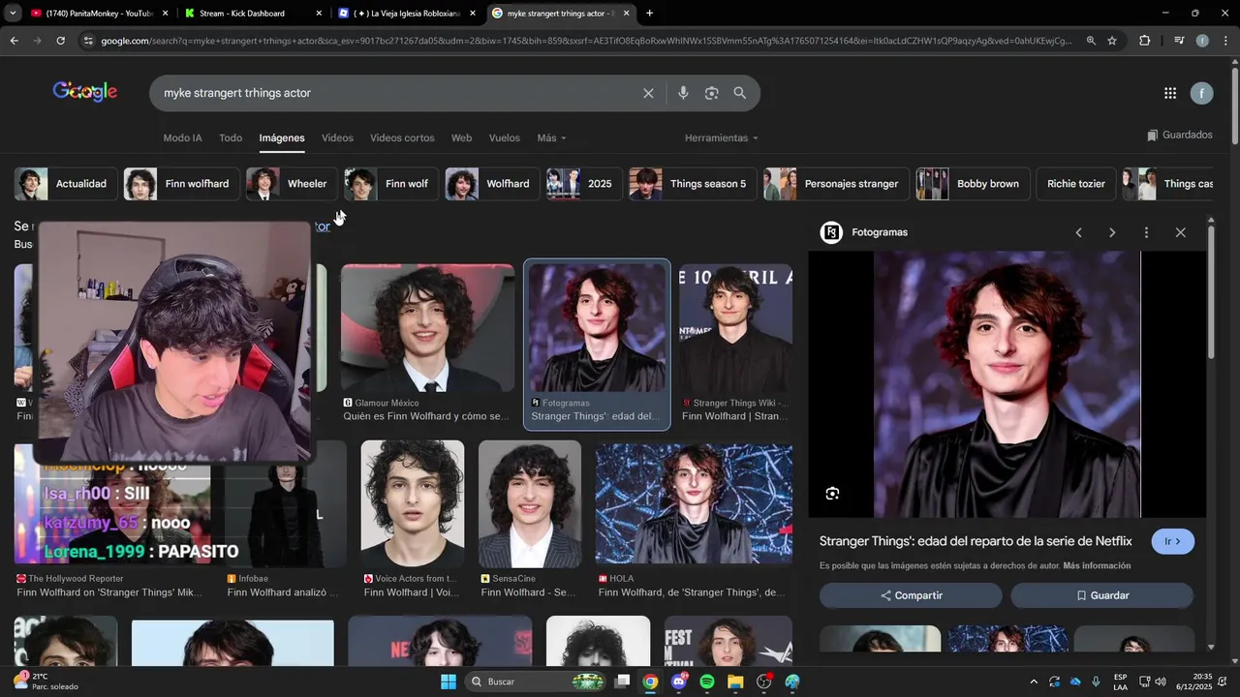The image size is (1240, 697).
Task: Open the Herramientas dropdown
Action: click(722, 138)
